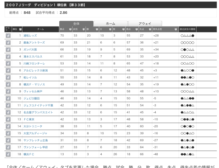Open graph icon for ガンバ大阪 row
Image resolution: width=219 pixels, height=168 pixels.
(x=8, y=49)
